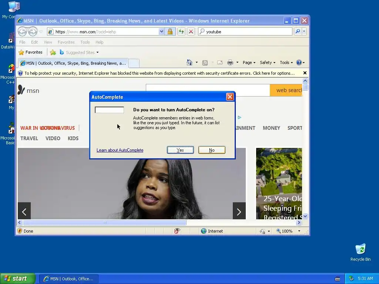
Task: Expand the Home button dropdown arrow
Action: pos(197,62)
